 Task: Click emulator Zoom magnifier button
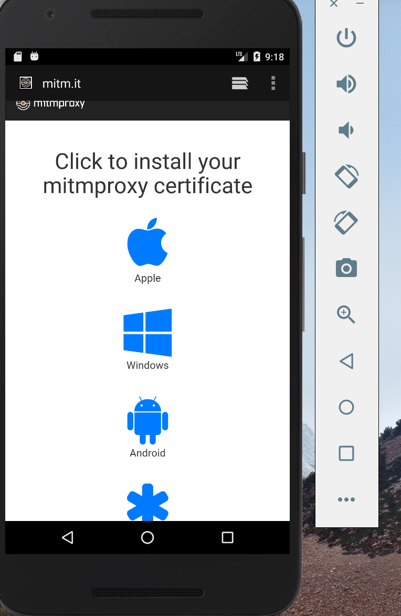point(346,314)
